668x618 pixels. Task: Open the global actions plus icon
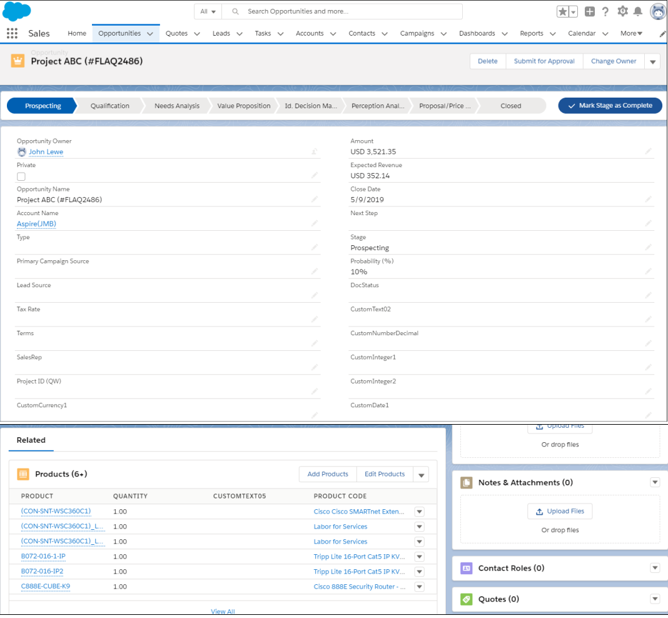coord(590,12)
